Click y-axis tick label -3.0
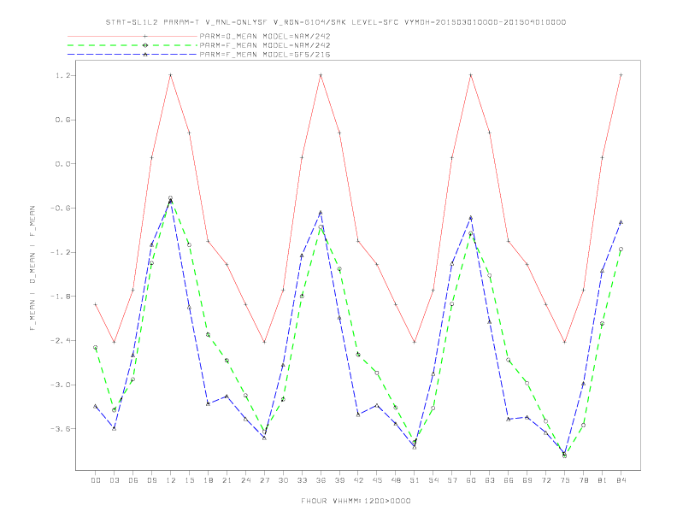The height and width of the screenshot is (523, 677). pos(60,385)
